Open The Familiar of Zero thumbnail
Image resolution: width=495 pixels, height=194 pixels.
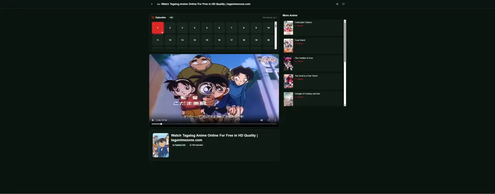point(288,63)
